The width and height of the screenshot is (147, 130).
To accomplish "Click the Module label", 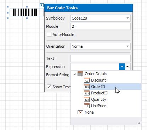I will pyautogui.click(x=52, y=26).
